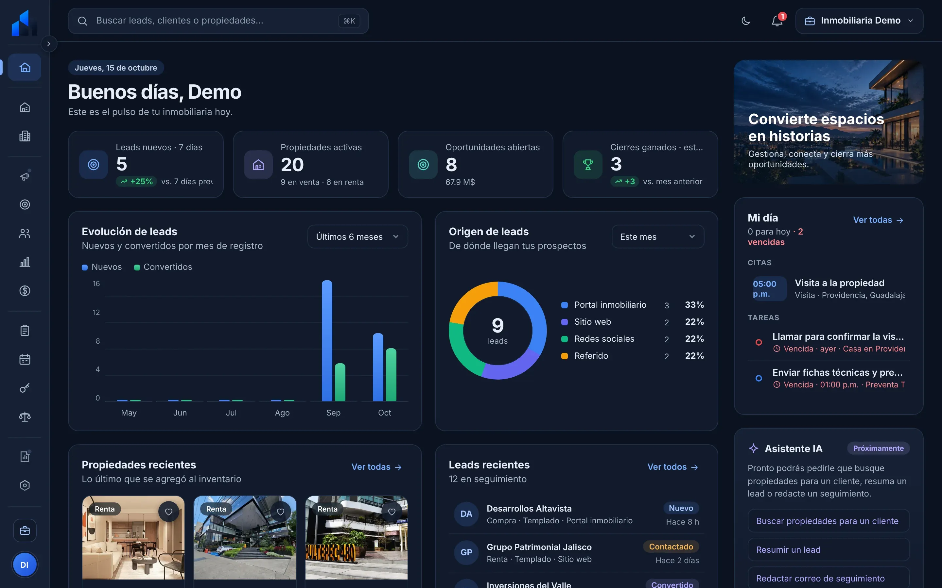Click the search leads input field

218,21
